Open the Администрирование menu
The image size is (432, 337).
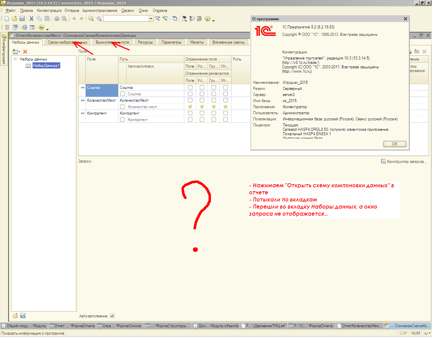pos(100,10)
